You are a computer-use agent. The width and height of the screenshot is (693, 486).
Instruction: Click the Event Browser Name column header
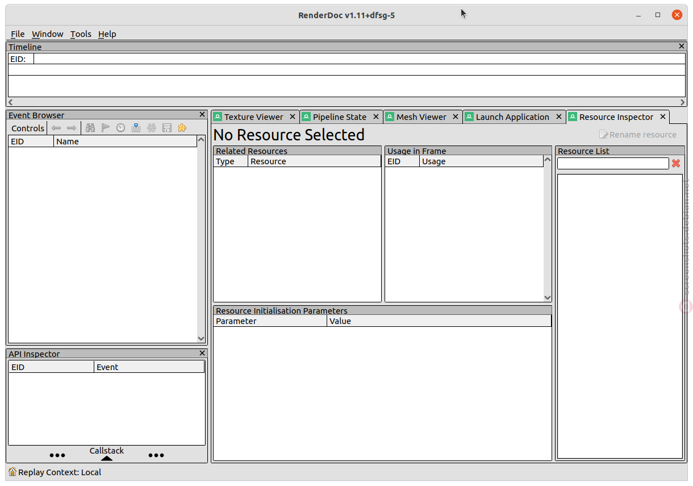click(126, 142)
